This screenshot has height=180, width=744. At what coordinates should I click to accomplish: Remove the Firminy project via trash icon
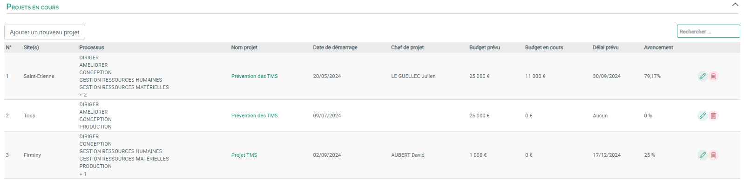click(x=713, y=155)
